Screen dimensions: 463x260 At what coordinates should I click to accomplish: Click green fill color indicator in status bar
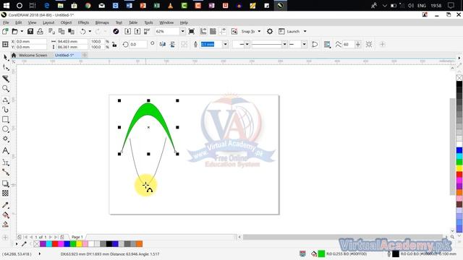coord(321,253)
